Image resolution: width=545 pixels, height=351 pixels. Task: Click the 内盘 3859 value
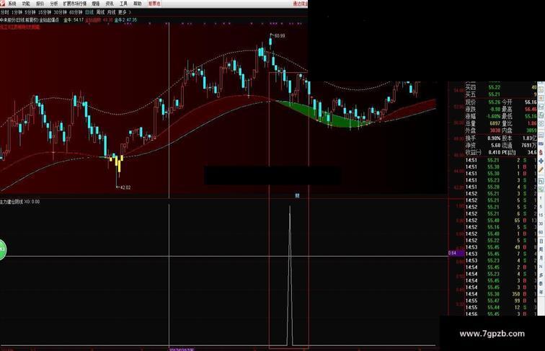pyautogui.click(x=531, y=130)
